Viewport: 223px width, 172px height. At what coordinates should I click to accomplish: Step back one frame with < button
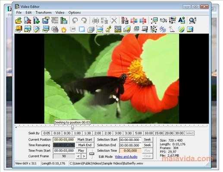[x=79, y=156]
